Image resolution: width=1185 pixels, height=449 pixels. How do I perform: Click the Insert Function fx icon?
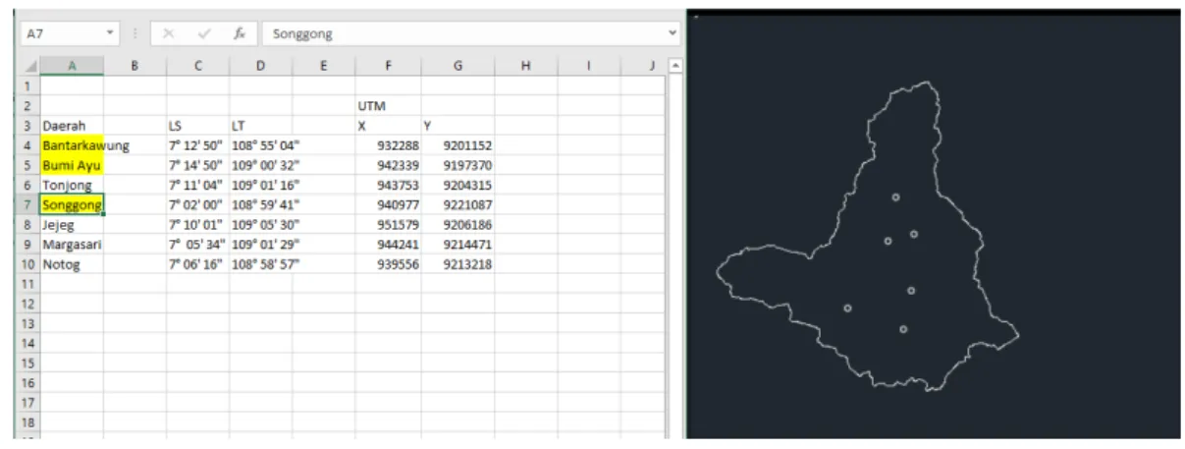click(239, 33)
